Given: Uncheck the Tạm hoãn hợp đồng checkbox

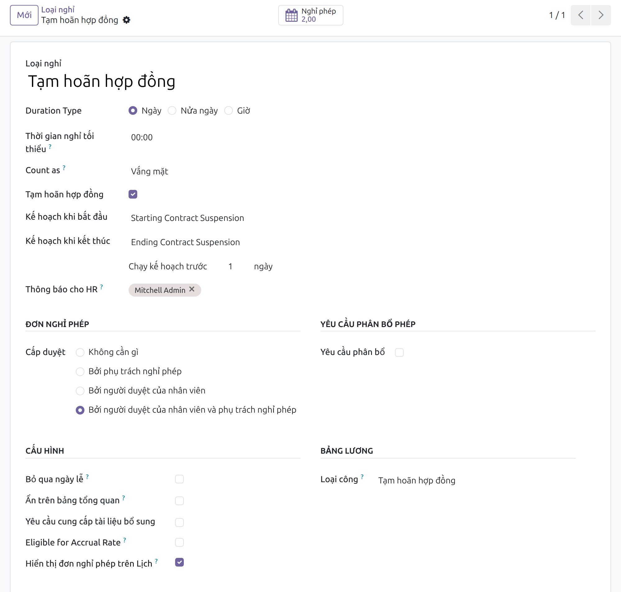Looking at the screenshot, I should pos(133,195).
